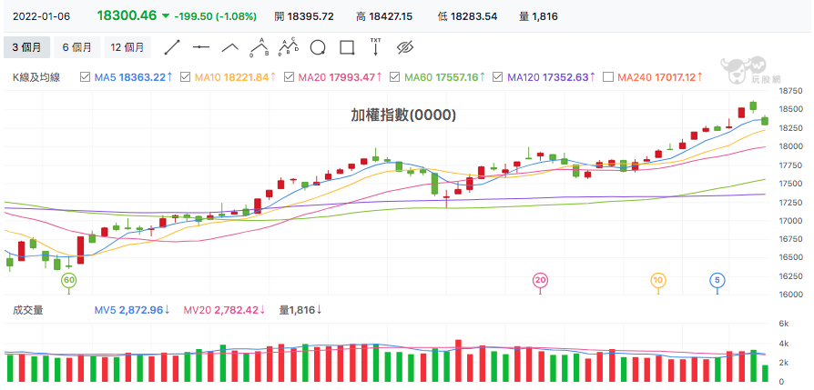Select the horizontal line drawing tool
This screenshot has width=814, height=390.
[201, 47]
